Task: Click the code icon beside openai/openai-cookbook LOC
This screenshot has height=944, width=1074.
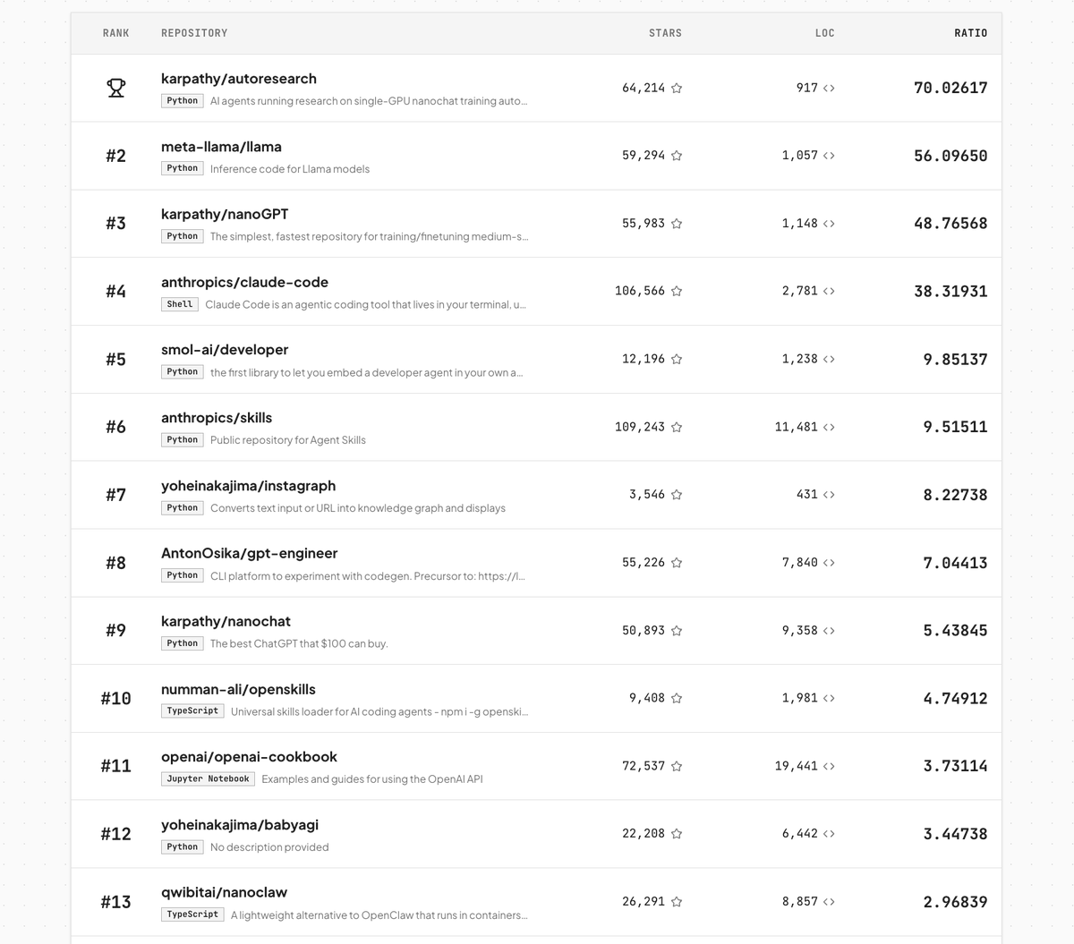Action: click(x=829, y=766)
